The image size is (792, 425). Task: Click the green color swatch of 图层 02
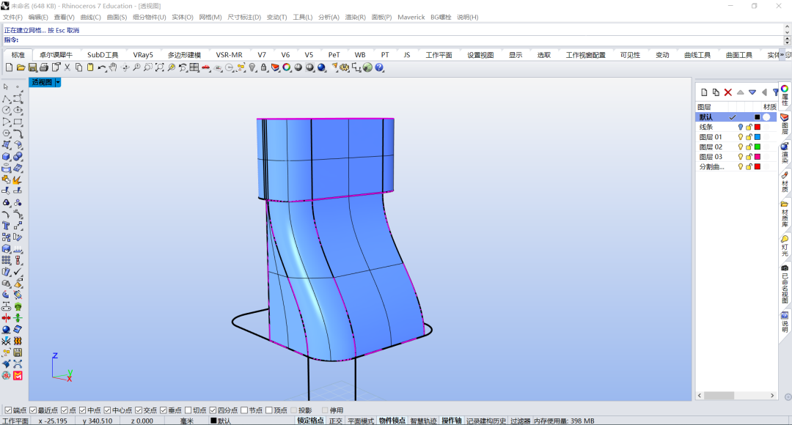coord(757,147)
